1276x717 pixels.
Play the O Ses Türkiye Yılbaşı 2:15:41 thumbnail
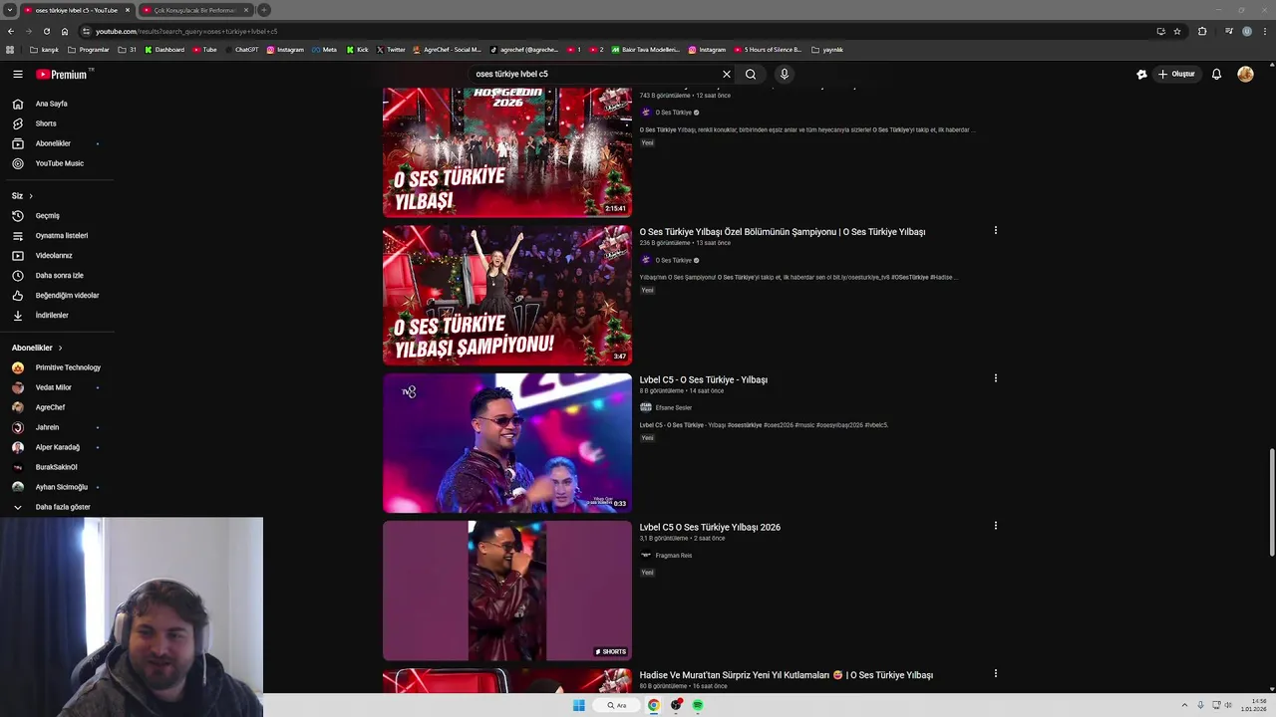[x=507, y=152]
